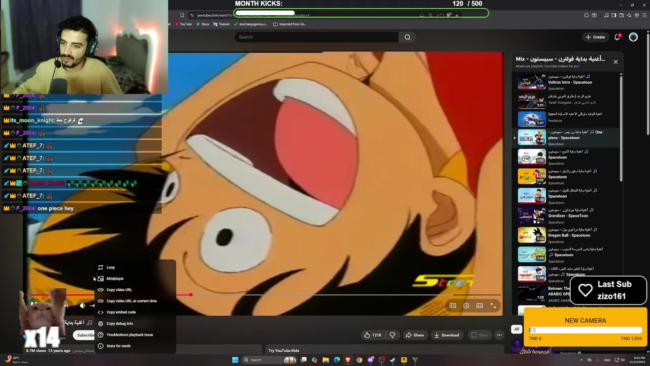Open the more actions ellipsis menu
Image resolution: width=650 pixels, height=366 pixels.
499,335
